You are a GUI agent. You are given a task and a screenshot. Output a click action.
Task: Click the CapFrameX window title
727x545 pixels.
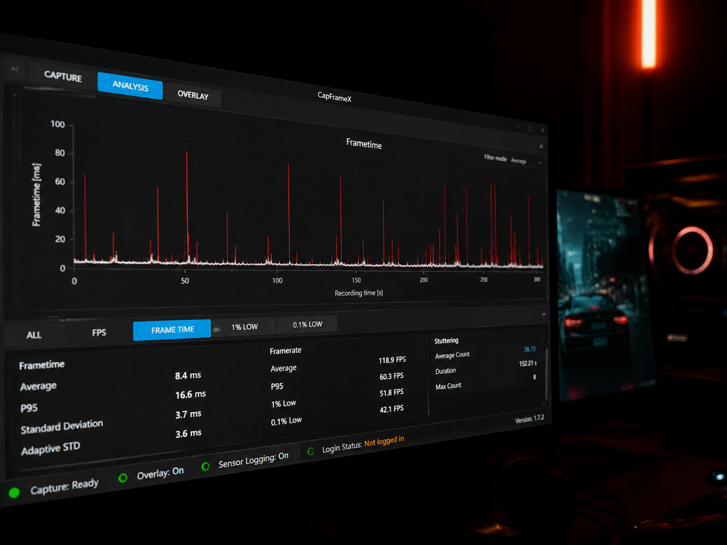click(x=334, y=97)
